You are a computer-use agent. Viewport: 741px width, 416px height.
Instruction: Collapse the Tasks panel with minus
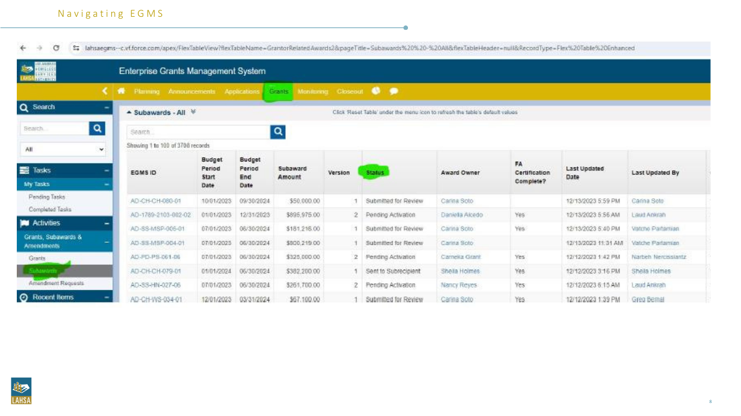click(x=106, y=170)
